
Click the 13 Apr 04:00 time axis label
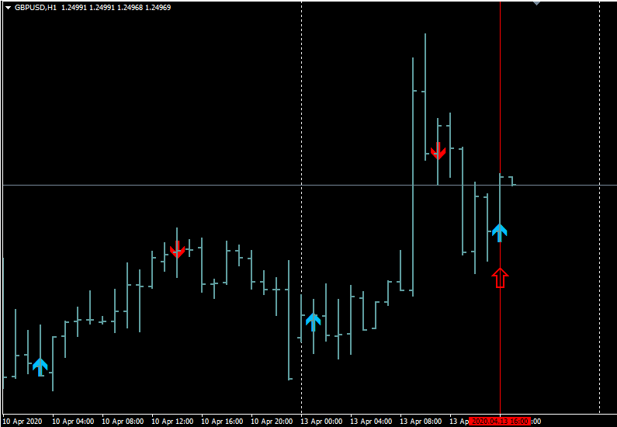pyautogui.click(x=371, y=421)
